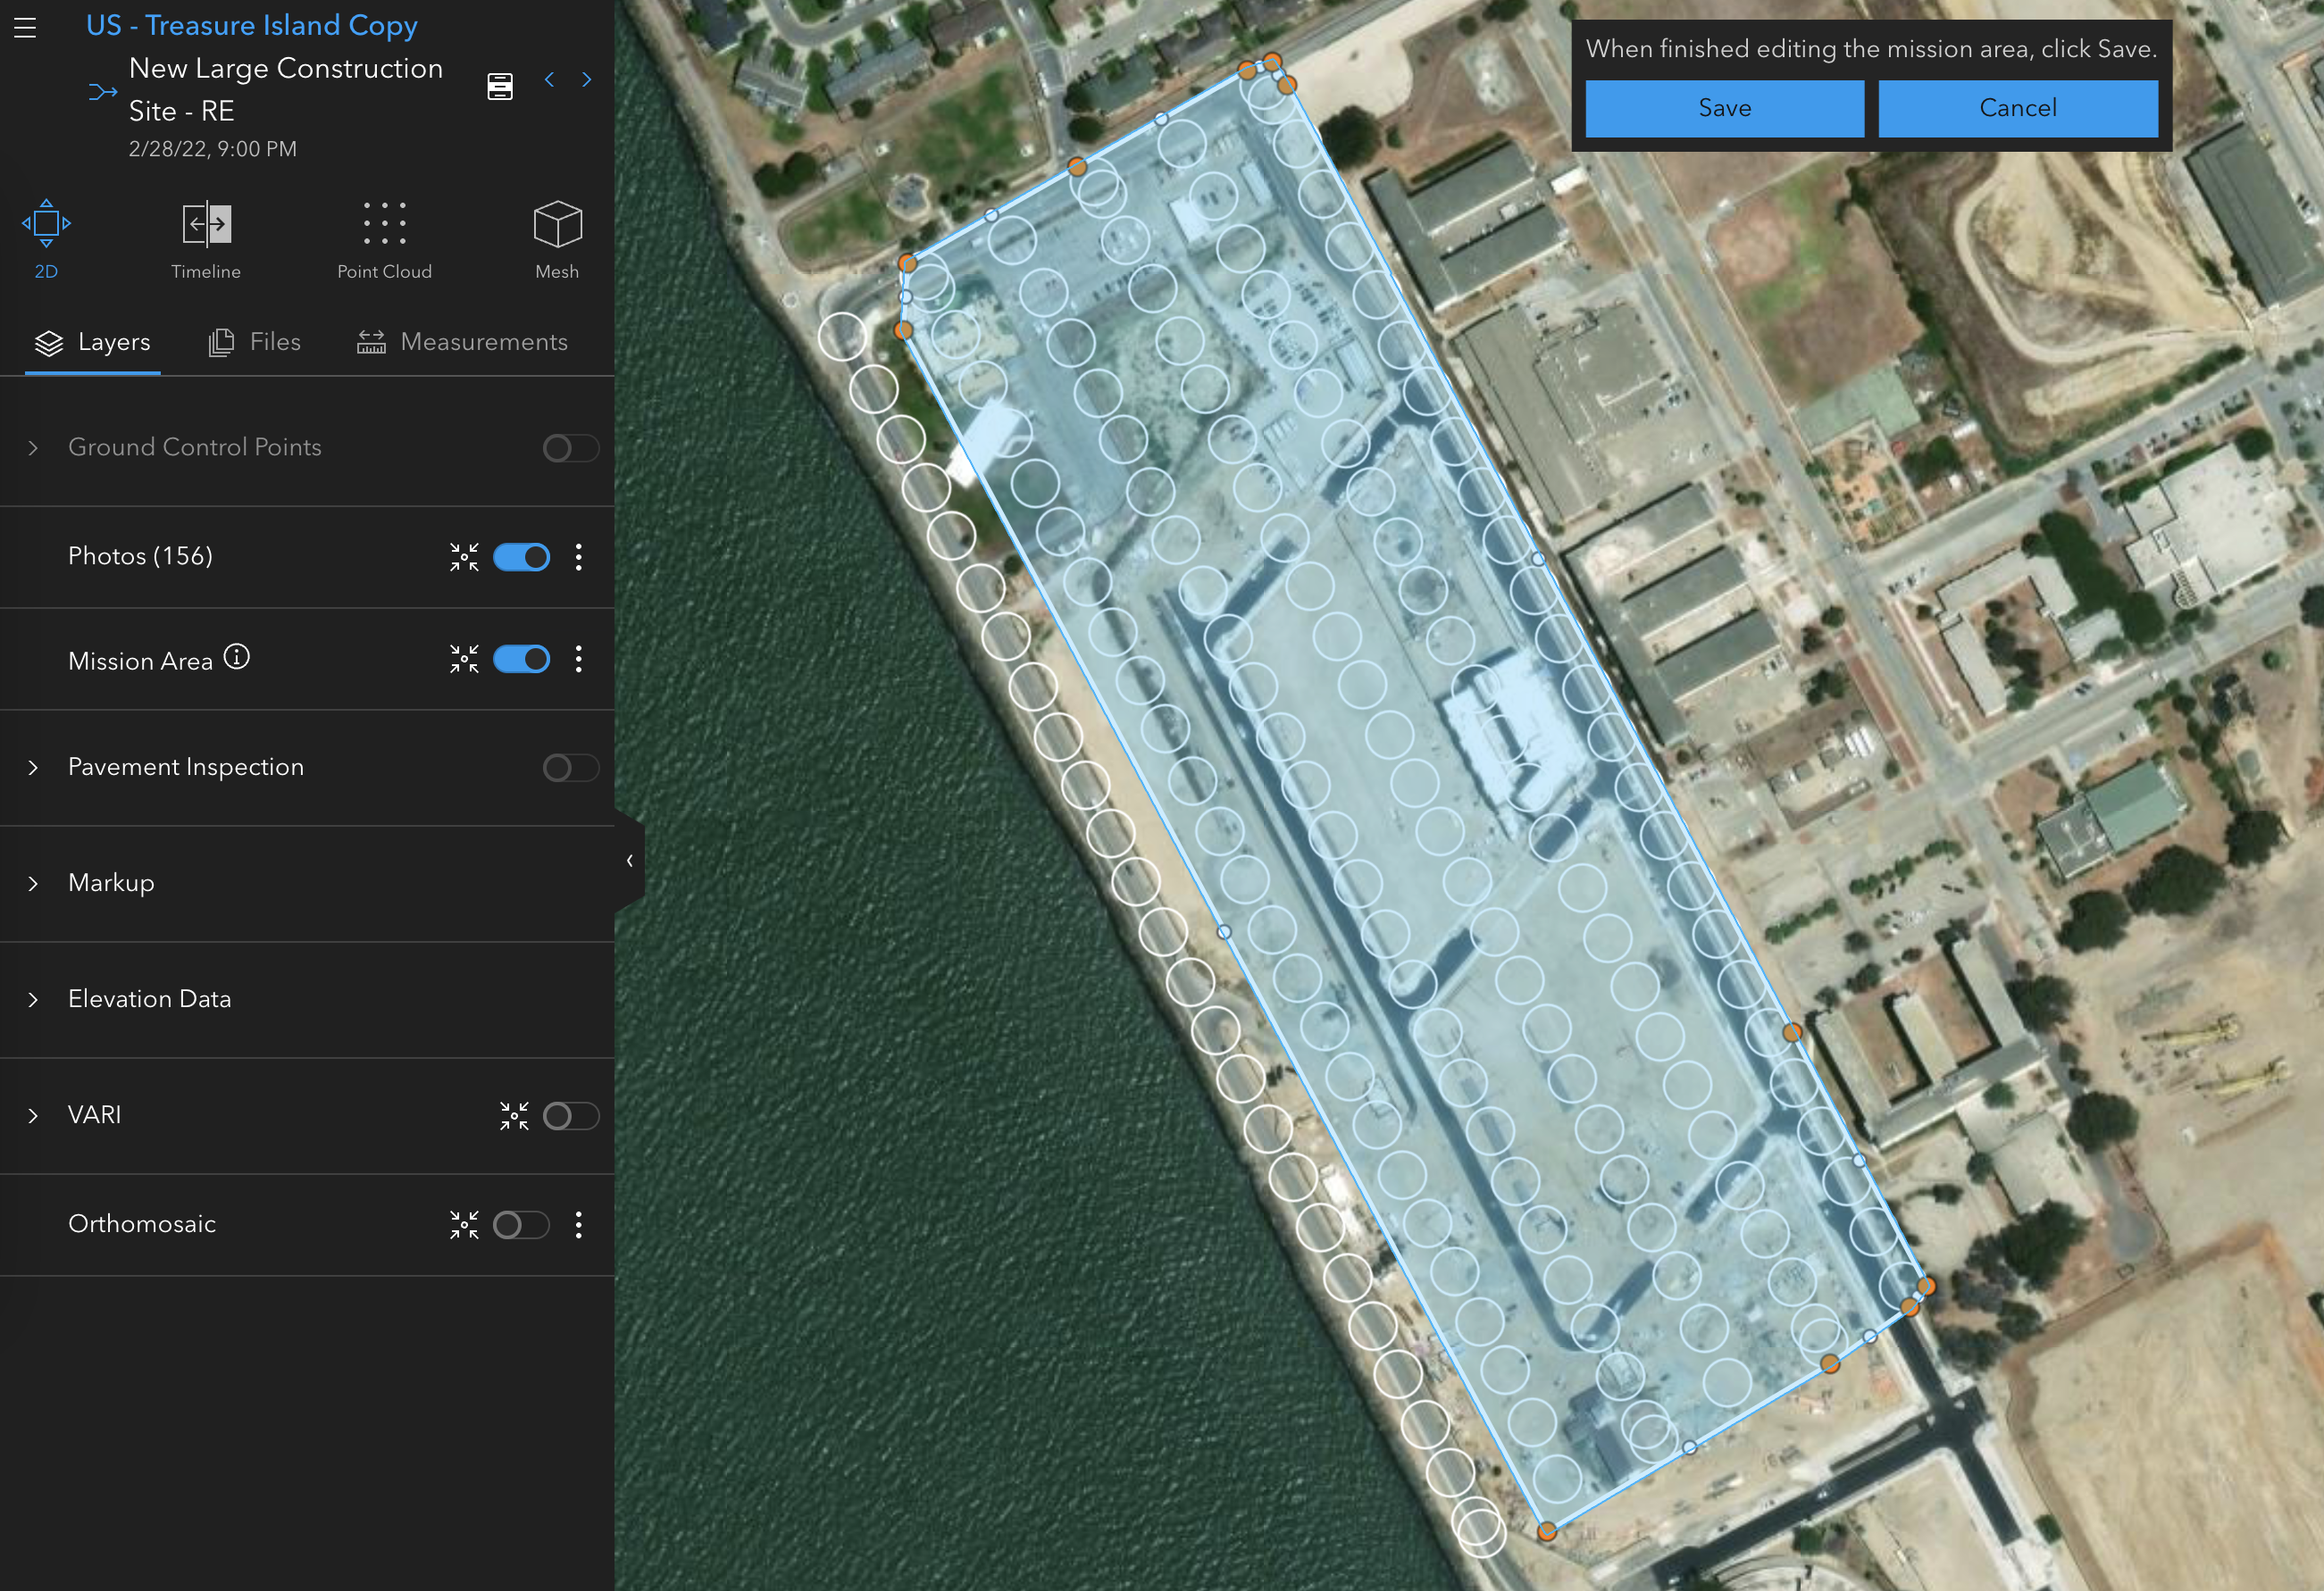Open US - Treasure Island Copy project

coord(252,25)
